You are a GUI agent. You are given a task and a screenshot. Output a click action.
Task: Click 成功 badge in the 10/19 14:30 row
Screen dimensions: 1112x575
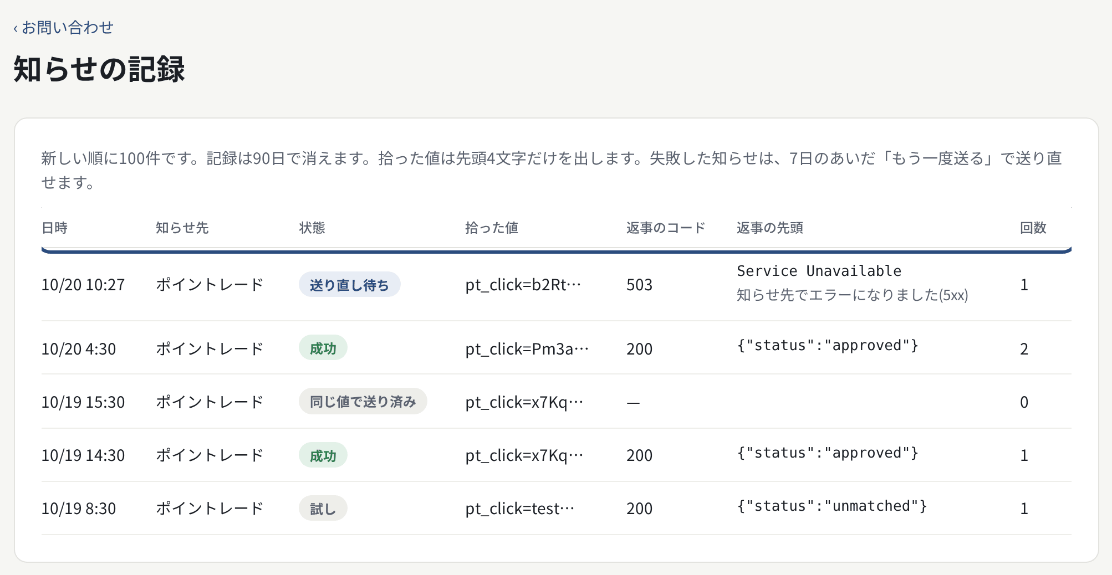[x=323, y=455]
